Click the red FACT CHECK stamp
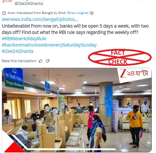The width and height of the screenshot is (156, 153). pyautogui.click(x=120, y=57)
